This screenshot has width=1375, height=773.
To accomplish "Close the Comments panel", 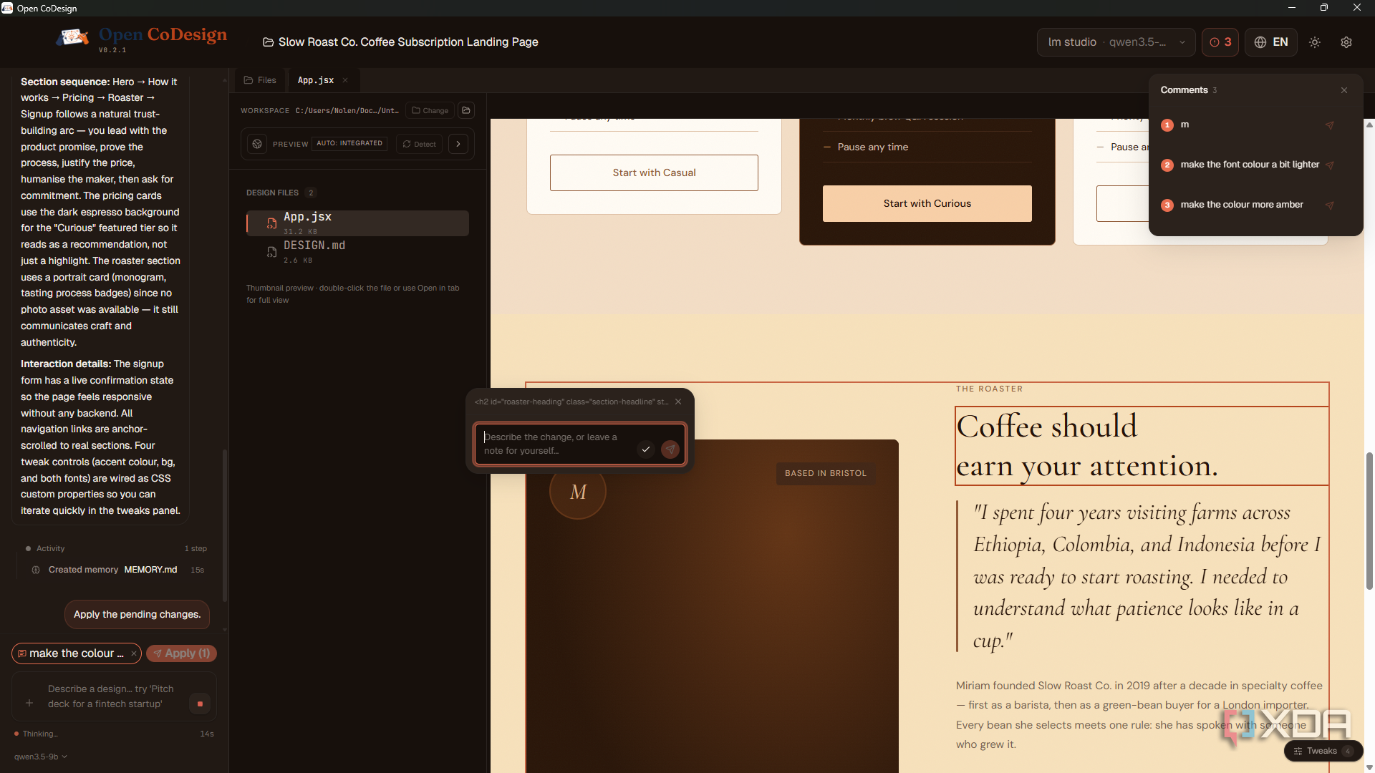I will pos(1344,90).
